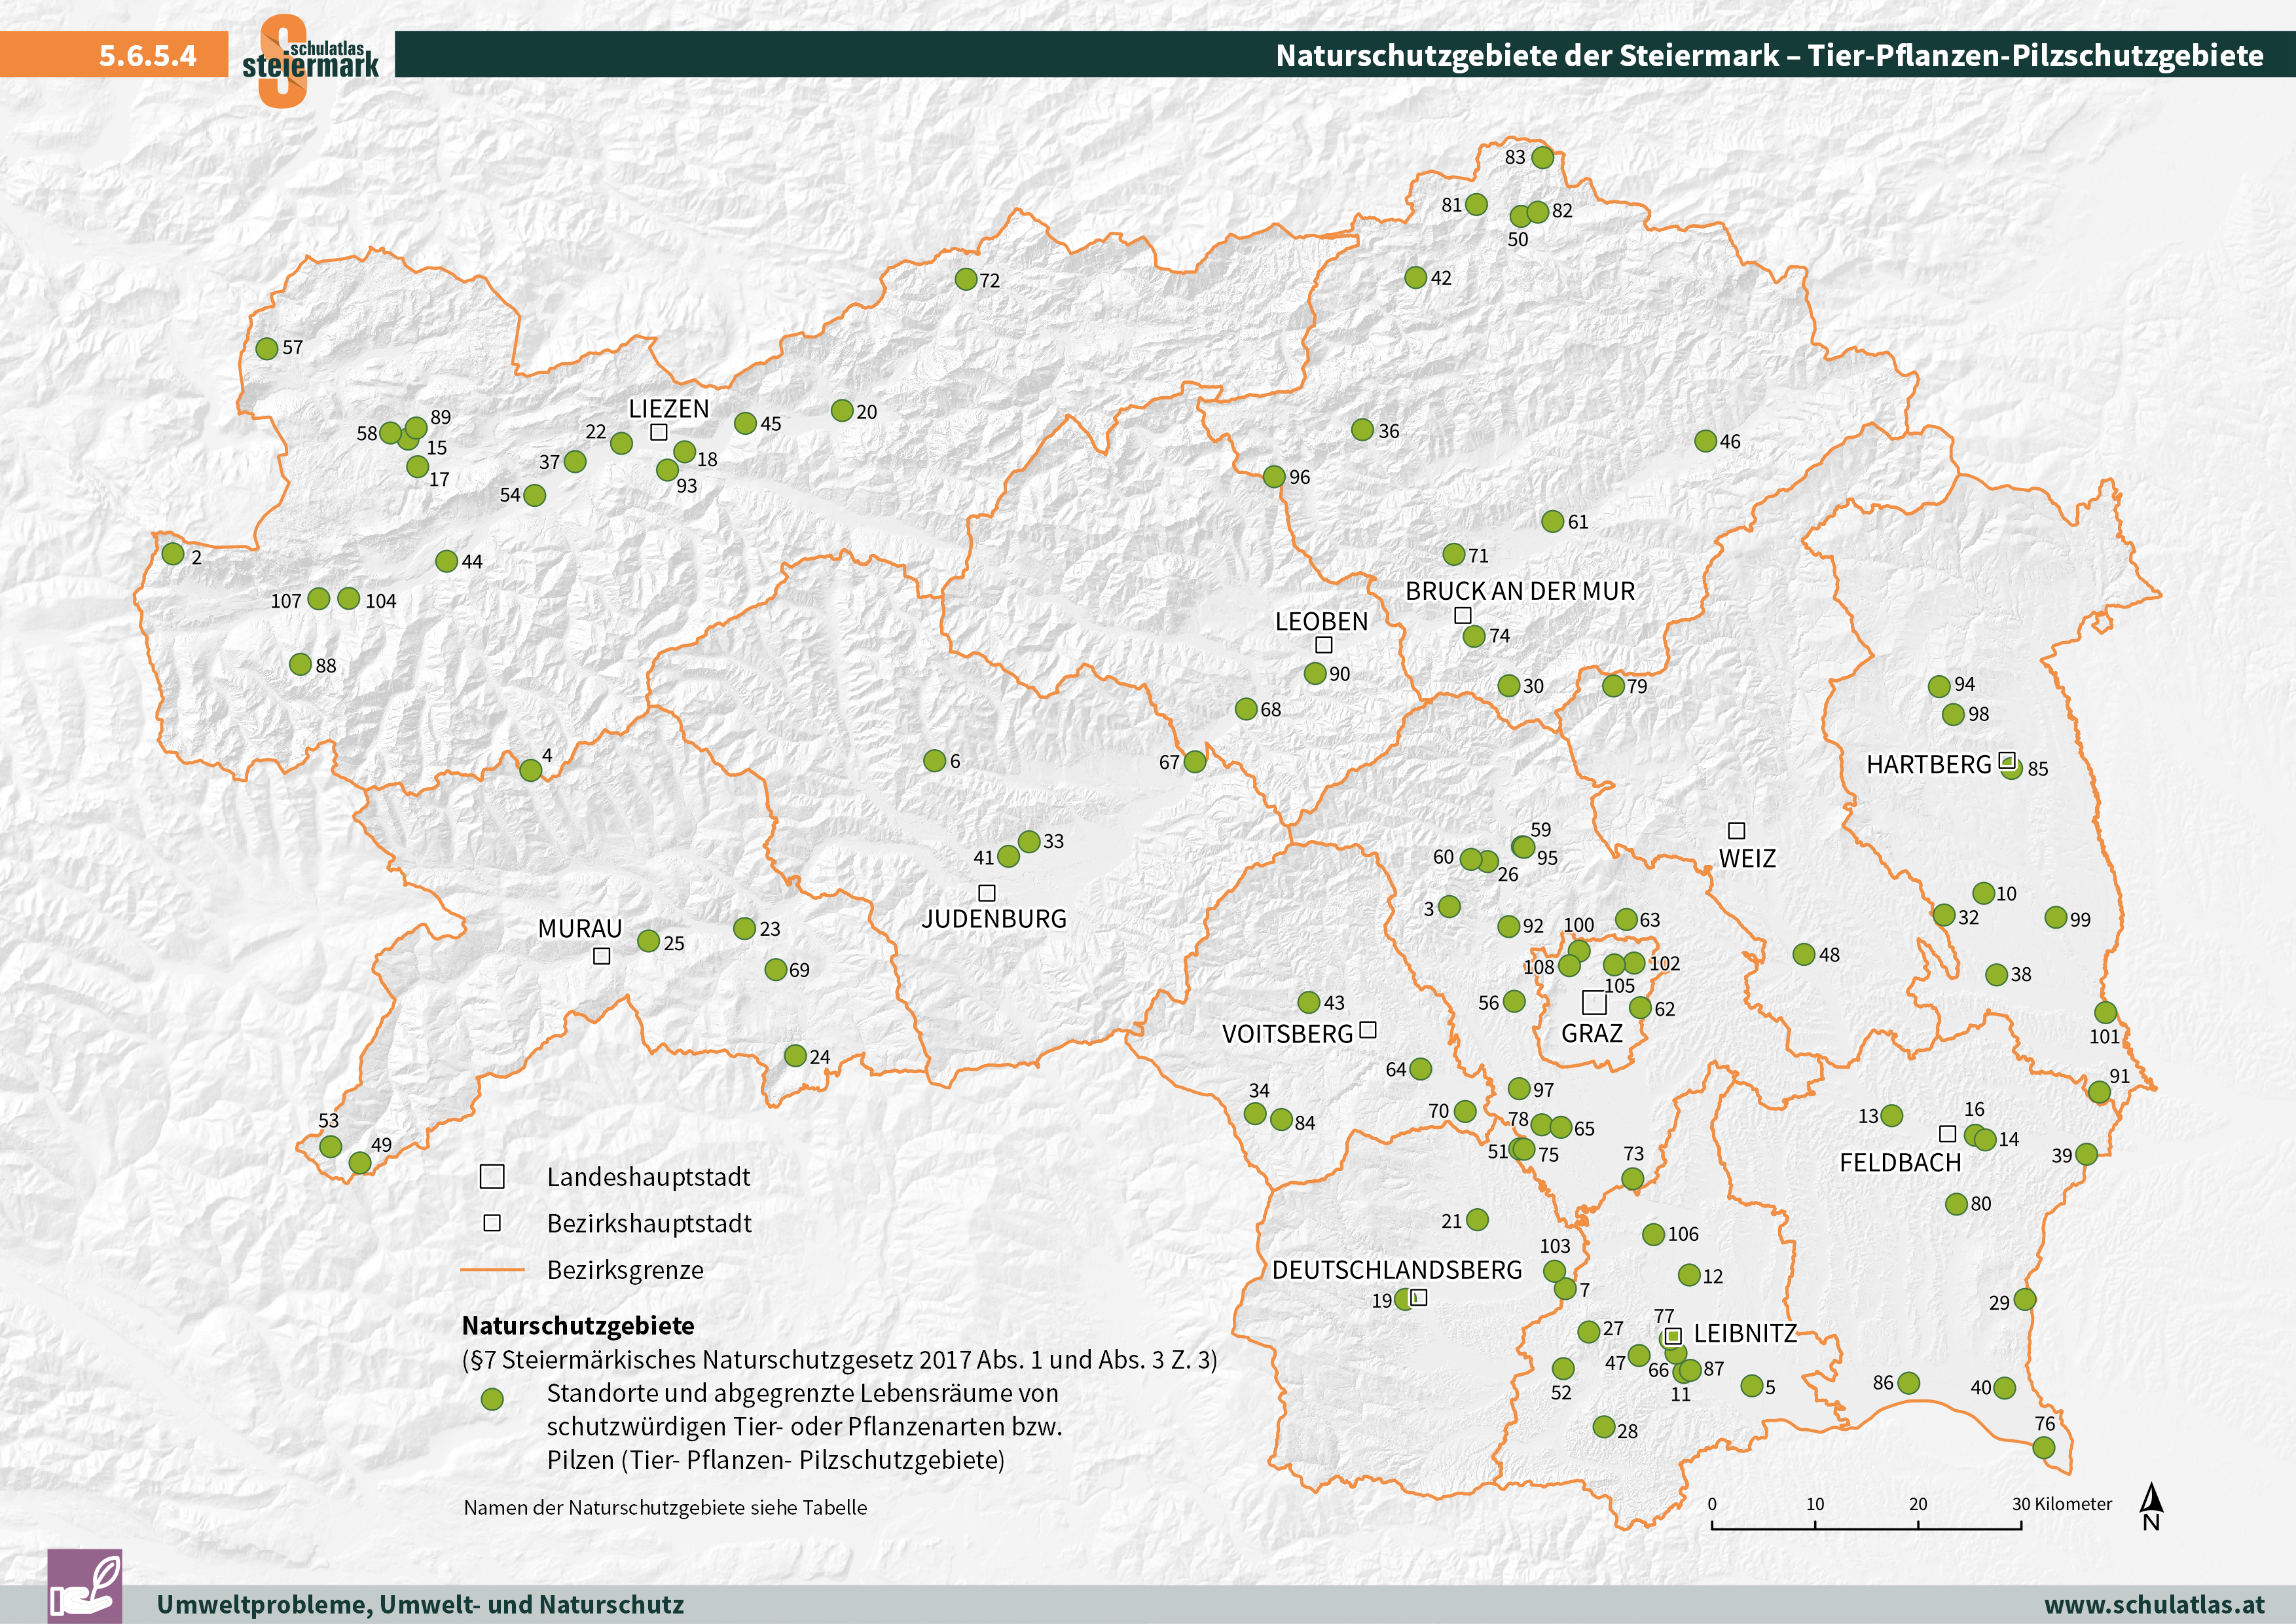Click the green marker numbered 57
Screen dimensions: 2296x1624
267,348
